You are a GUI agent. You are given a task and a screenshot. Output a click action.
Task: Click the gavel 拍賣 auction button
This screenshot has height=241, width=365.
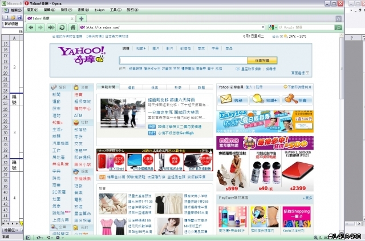pyautogui.click(x=297, y=100)
